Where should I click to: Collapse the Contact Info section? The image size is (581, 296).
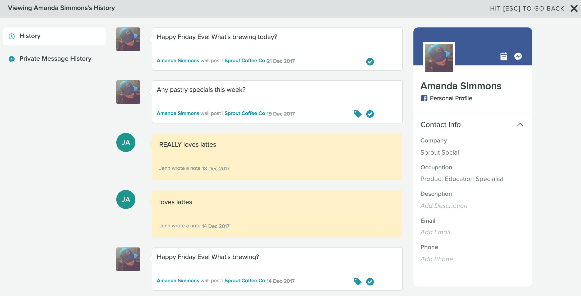coord(520,125)
